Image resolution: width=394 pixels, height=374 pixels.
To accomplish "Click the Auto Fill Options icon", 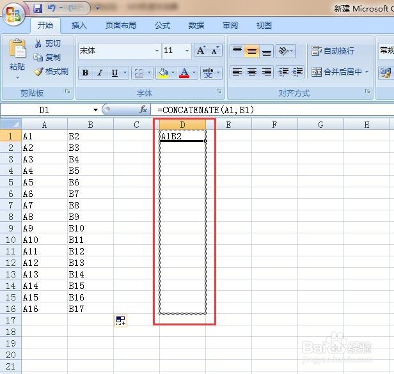I will coord(121,321).
